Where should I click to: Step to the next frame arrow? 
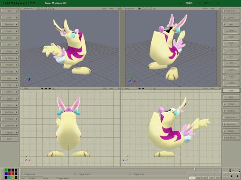pyautogui.click(x=237, y=176)
